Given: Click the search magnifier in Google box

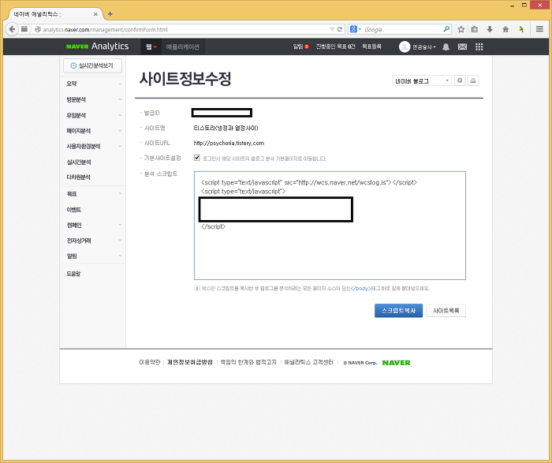Looking at the screenshot, I should [446, 29].
